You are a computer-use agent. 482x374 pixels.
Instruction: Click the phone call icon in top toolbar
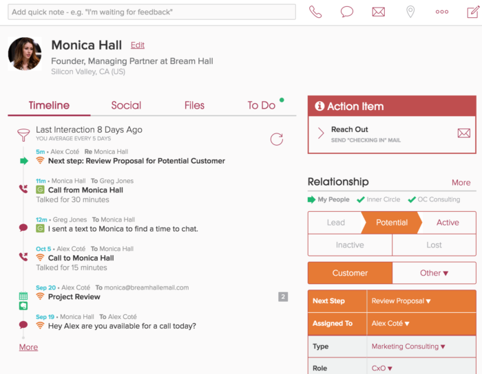pyautogui.click(x=315, y=12)
